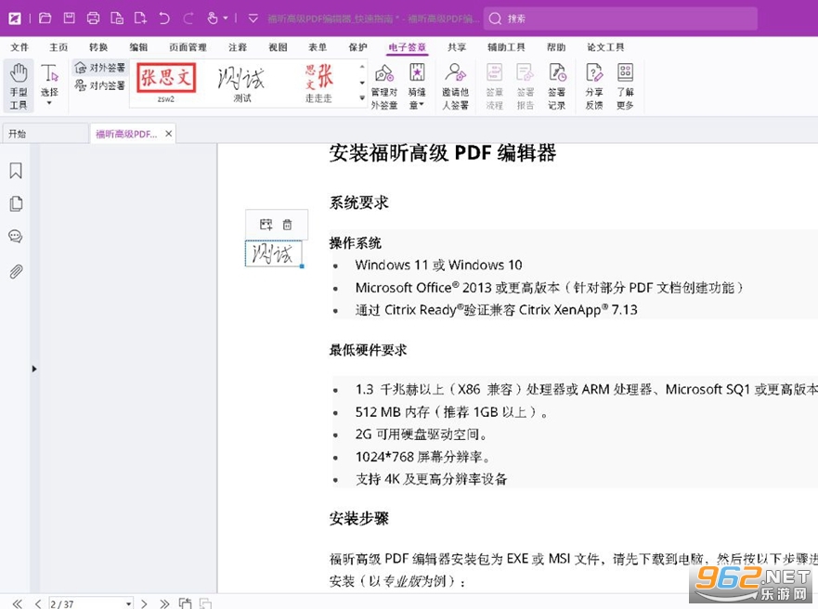Viewport: 818px width, 609px height.
Task: Open the 共享 ribbon tab
Action: coord(457,47)
